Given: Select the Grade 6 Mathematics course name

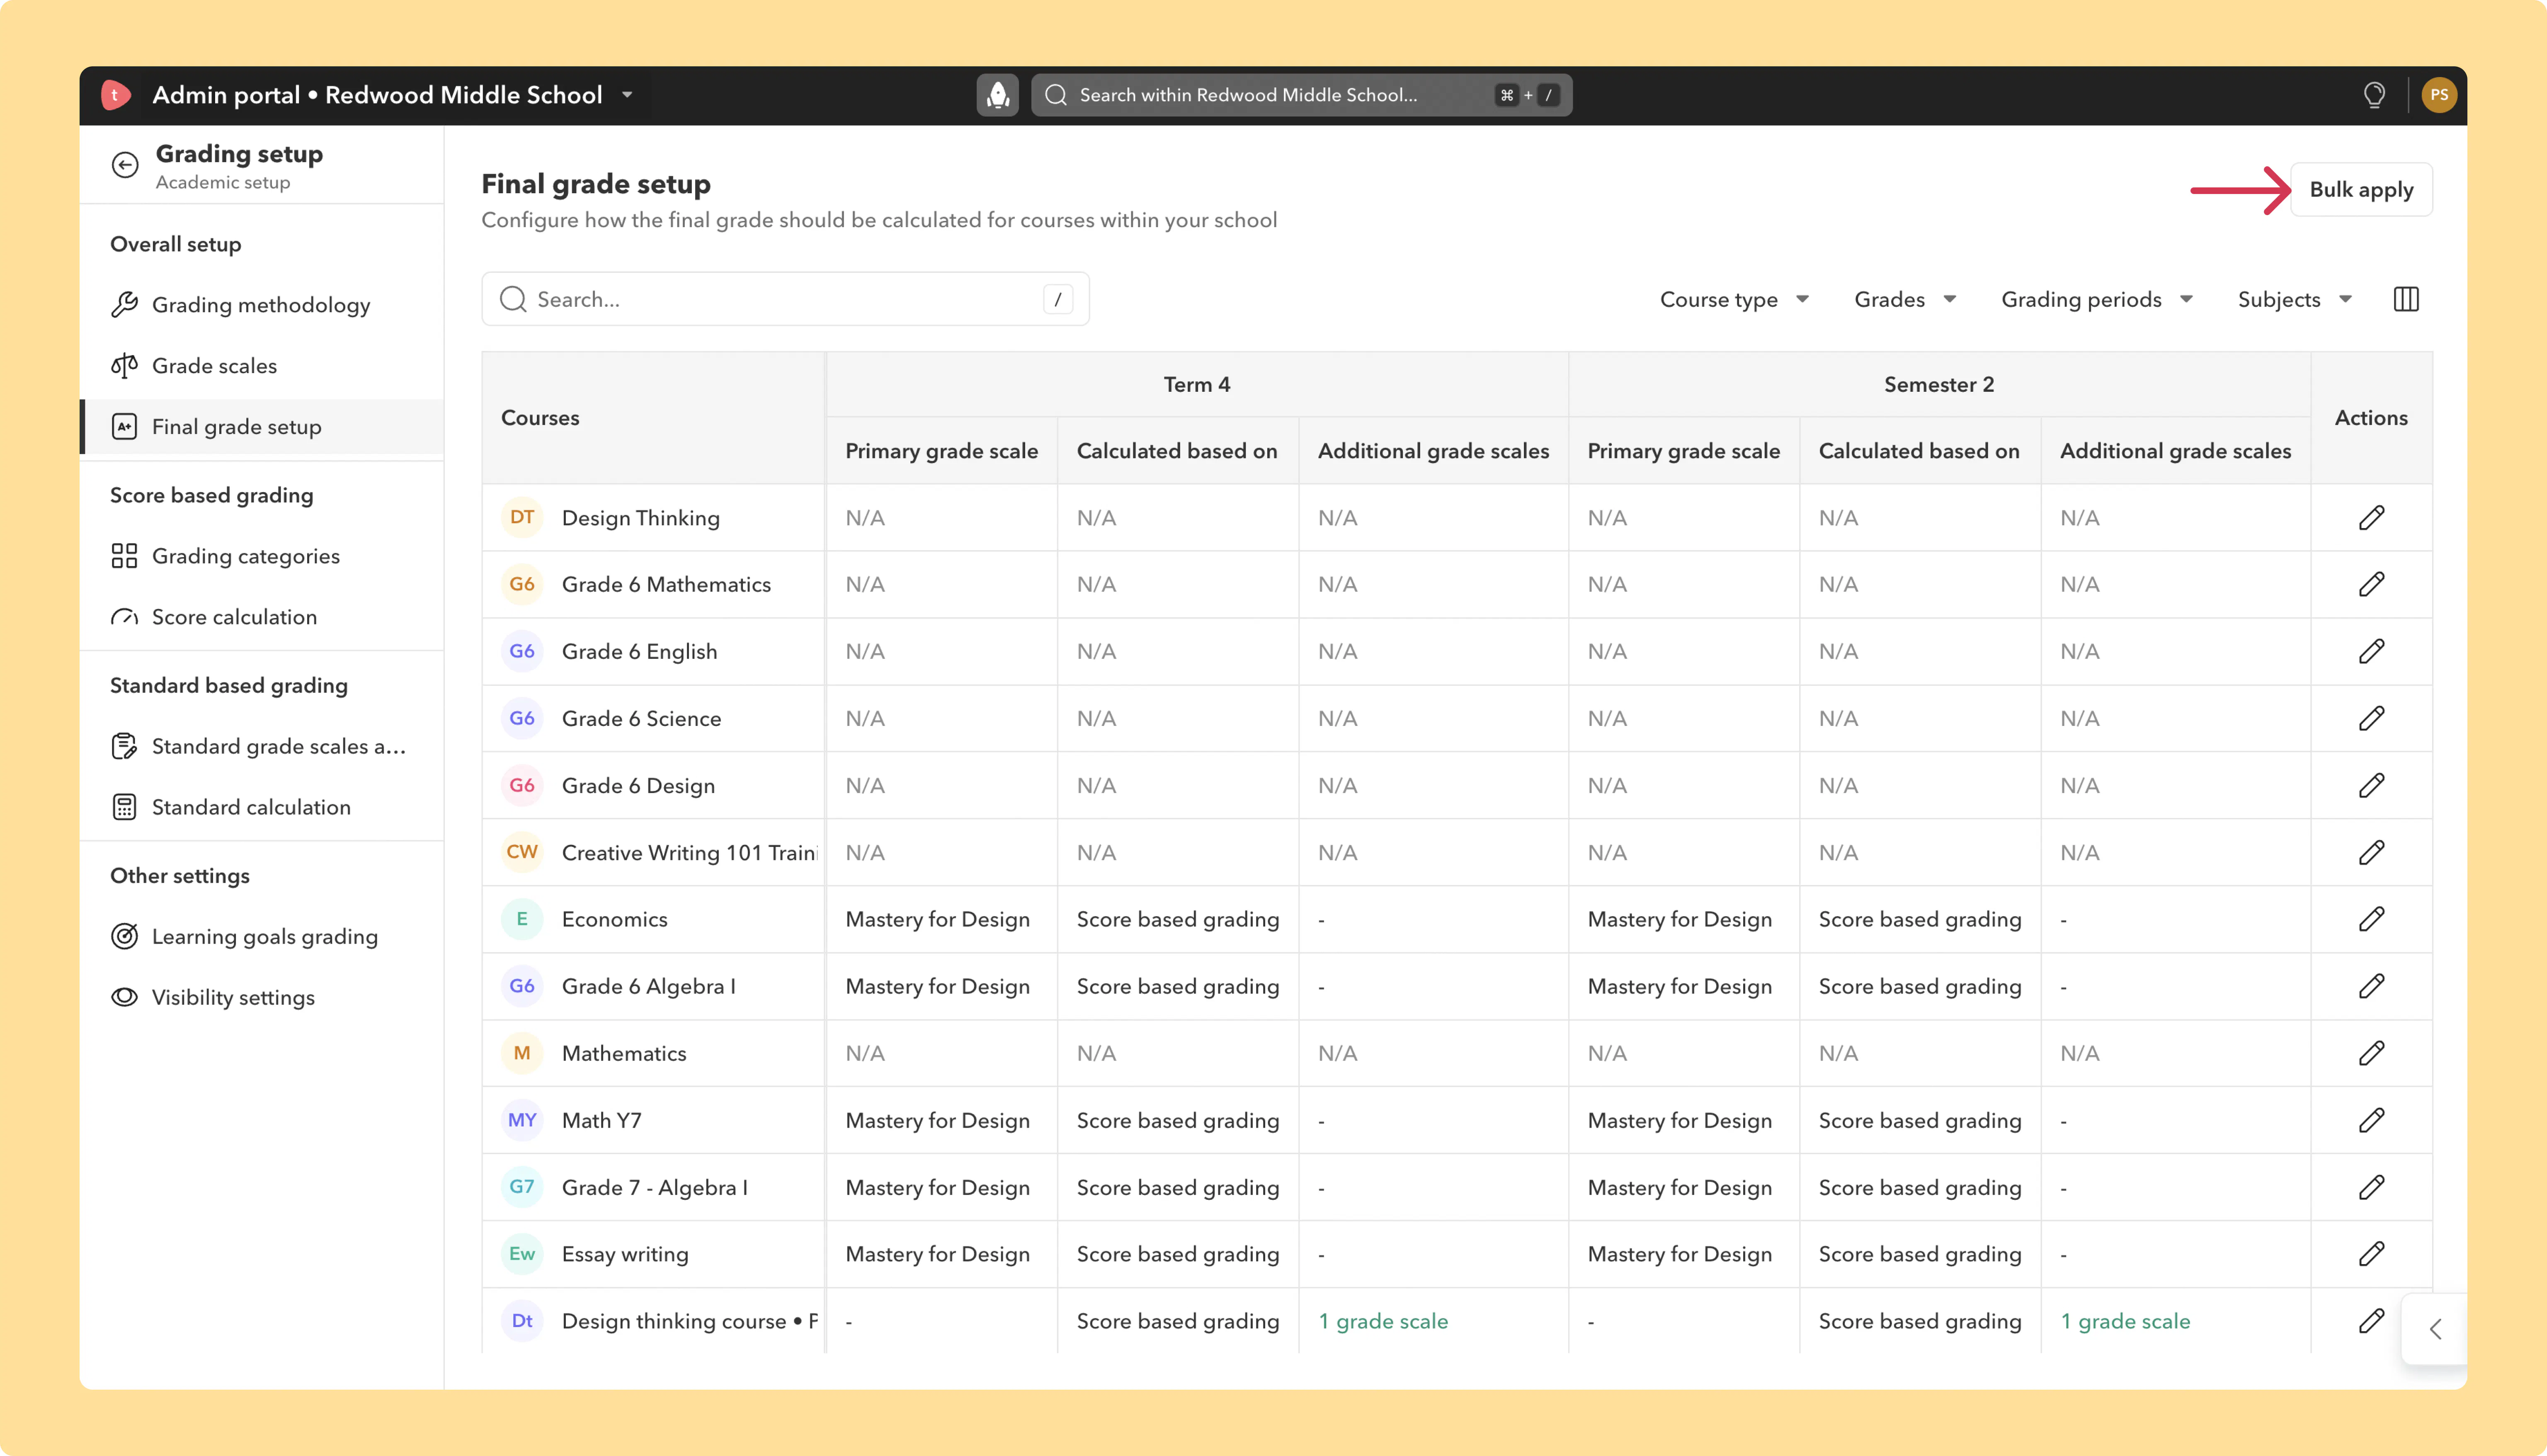Looking at the screenshot, I should click(x=666, y=584).
